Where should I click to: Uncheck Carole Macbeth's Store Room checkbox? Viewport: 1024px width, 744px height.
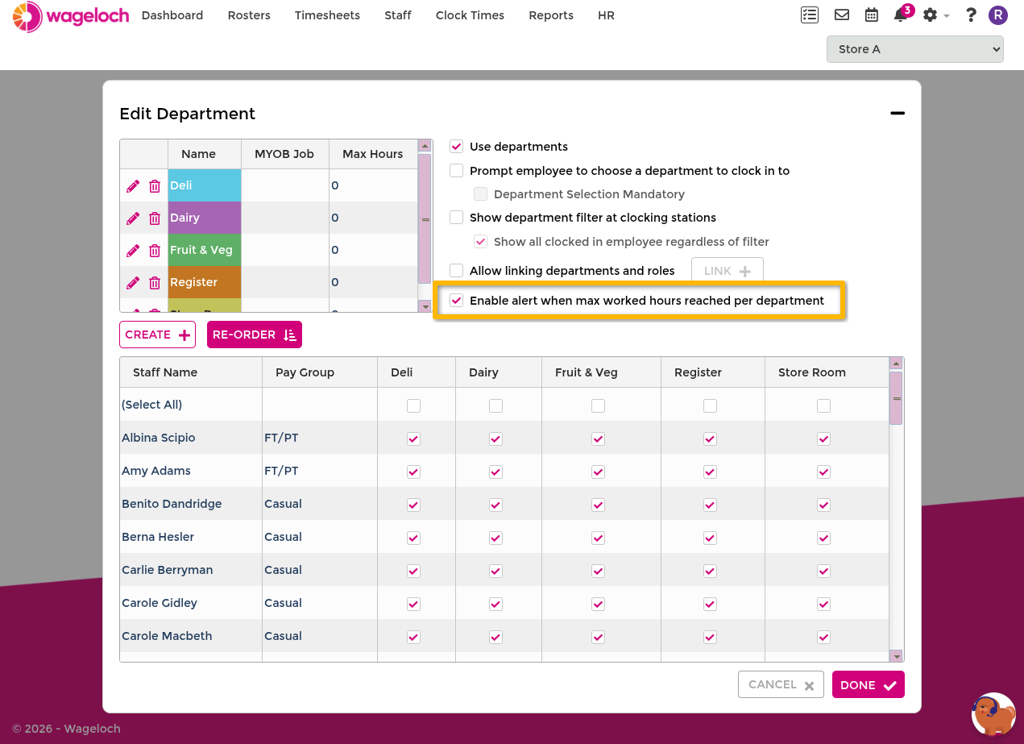(823, 637)
